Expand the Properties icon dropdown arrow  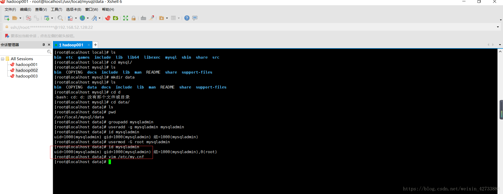point(52,18)
